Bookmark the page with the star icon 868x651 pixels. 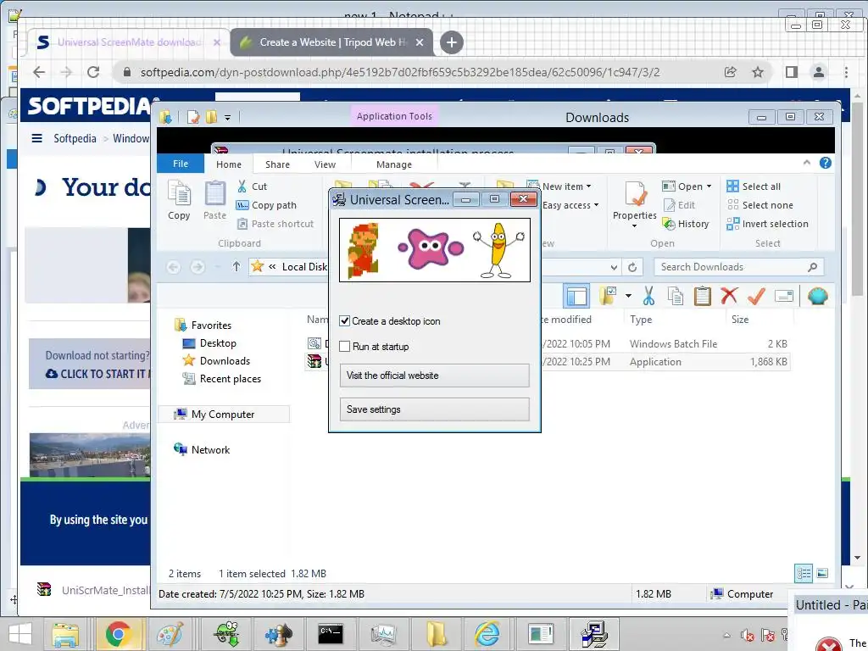pos(758,72)
